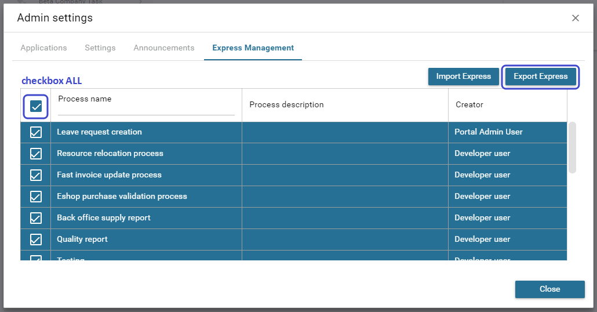Deselect Fast invoice update process checkbox

36,175
